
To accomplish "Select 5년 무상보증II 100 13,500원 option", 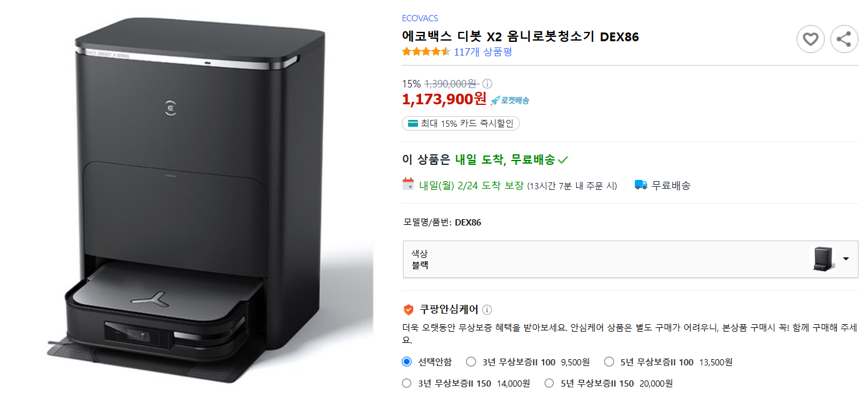I will coord(609,362).
